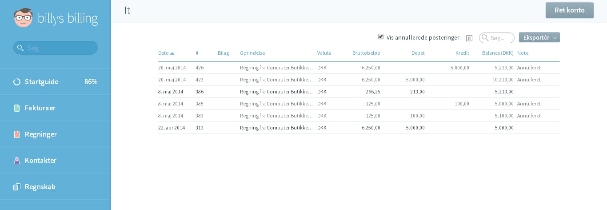Open posting number 386 row
This screenshot has height=210, width=607.
pyautogui.click(x=359, y=92)
